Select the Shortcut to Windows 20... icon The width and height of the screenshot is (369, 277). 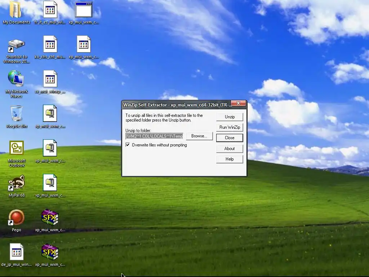[x=16, y=46]
